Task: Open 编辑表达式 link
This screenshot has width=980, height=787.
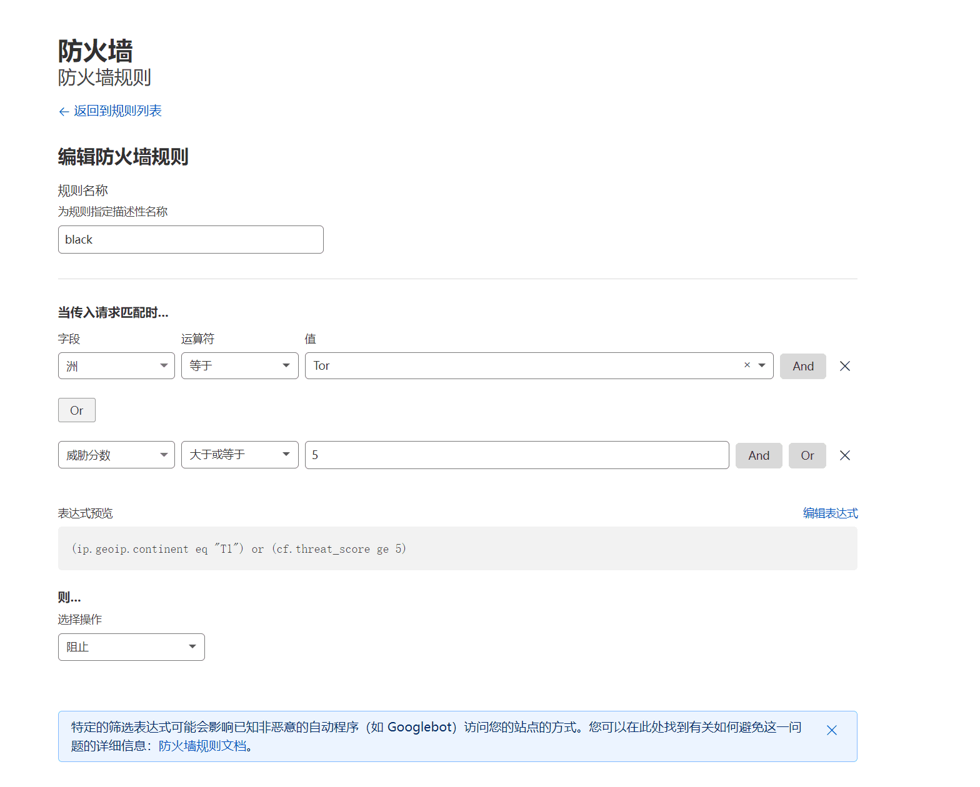Action: tap(830, 513)
